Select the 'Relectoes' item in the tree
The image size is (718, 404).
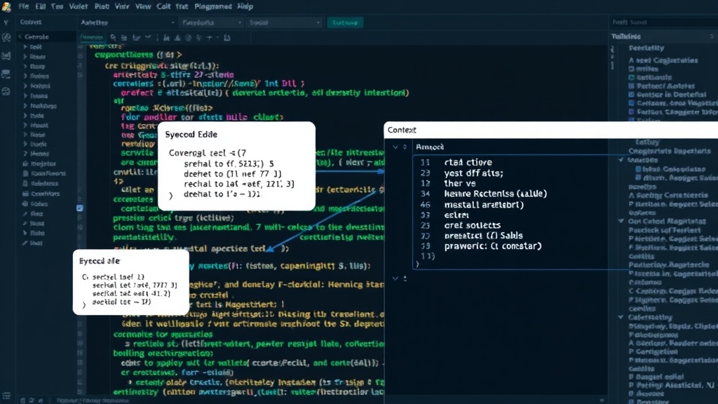pos(40,183)
